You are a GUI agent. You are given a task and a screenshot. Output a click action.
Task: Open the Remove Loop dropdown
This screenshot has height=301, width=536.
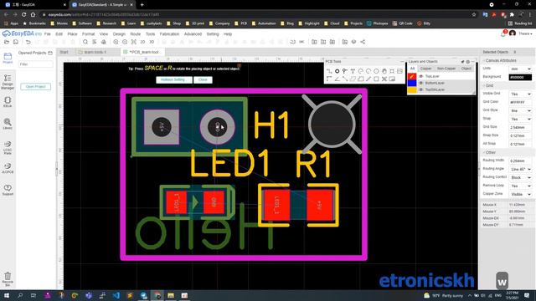(520, 186)
